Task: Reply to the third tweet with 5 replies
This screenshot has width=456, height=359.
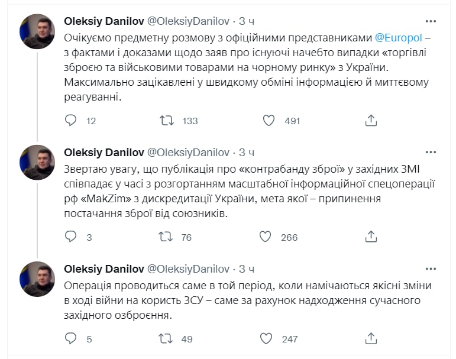Action: [70, 339]
